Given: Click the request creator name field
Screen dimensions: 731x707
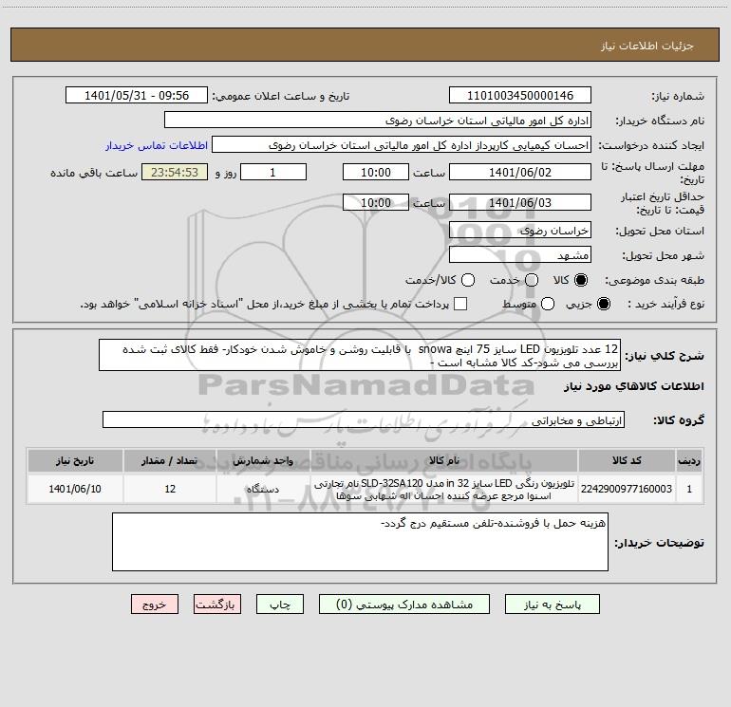Looking at the screenshot, I should coord(402,145).
